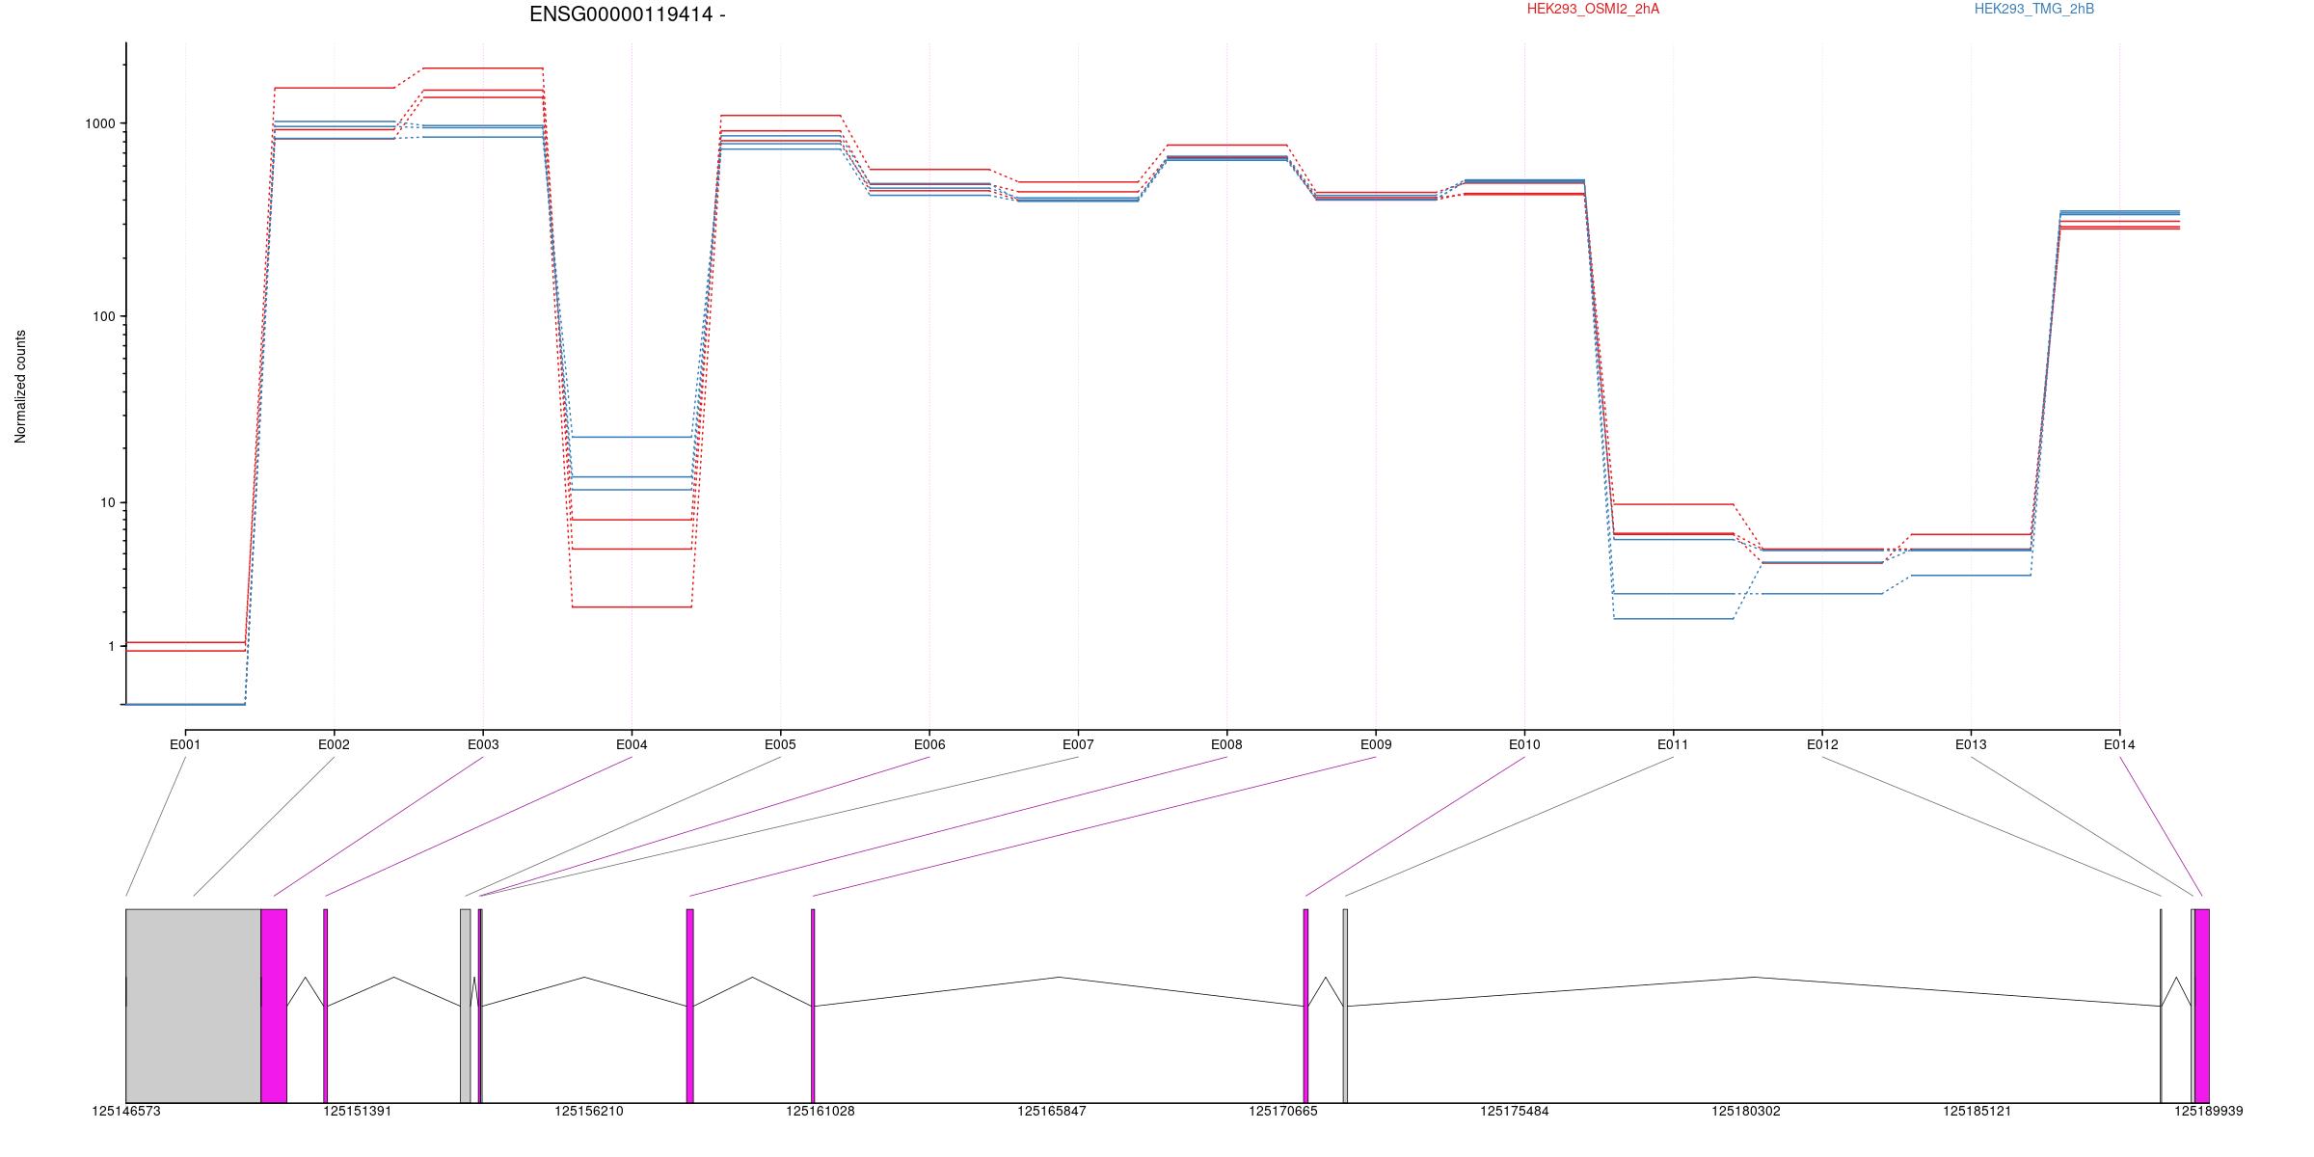
Task: Click genomic coordinate 125180302
Action: pos(1746,1111)
